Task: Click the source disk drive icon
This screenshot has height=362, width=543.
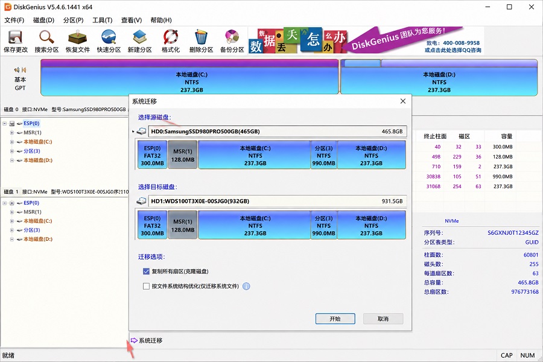Action: click(141, 132)
